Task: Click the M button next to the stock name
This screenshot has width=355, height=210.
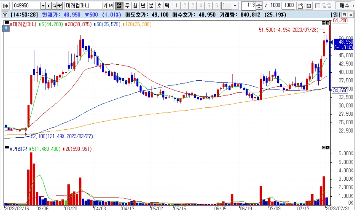Action: coord(110,6)
